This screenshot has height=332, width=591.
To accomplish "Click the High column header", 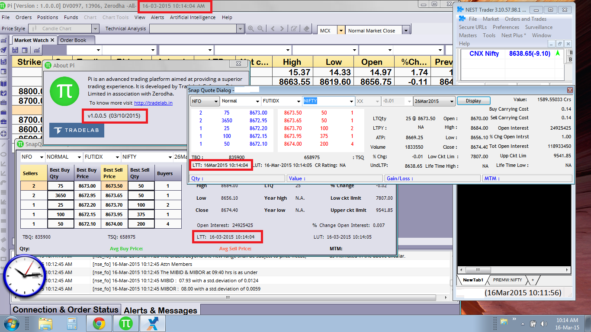I will pos(292,62).
